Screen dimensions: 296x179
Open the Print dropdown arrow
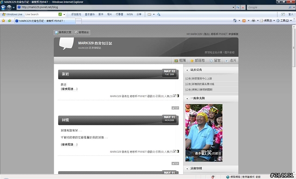[x=258, y=20]
